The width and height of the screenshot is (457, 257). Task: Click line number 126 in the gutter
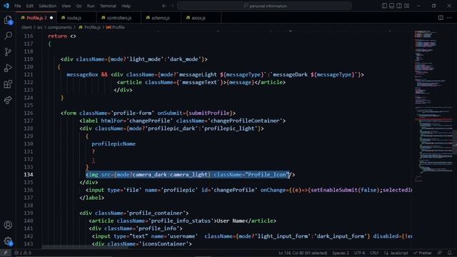coord(29,113)
